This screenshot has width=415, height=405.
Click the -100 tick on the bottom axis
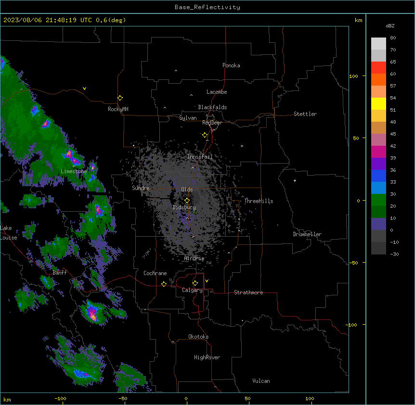point(60,398)
